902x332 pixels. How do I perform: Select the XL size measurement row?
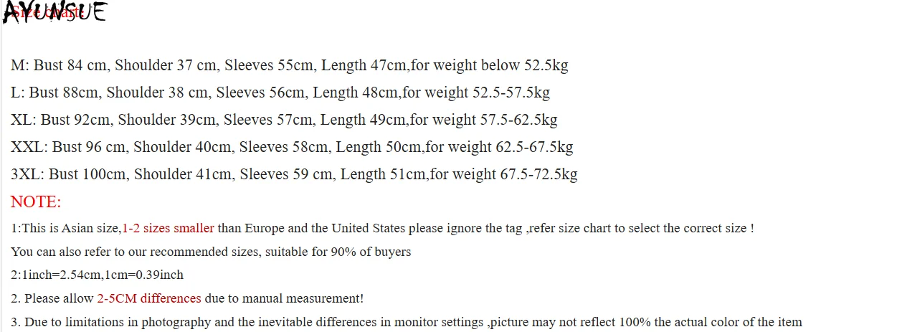click(x=284, y=120)
